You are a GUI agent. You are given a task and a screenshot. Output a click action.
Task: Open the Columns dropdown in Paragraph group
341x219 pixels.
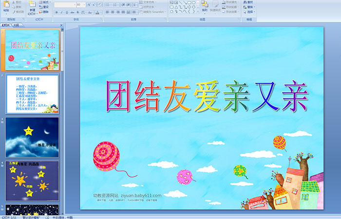[135, 12]
